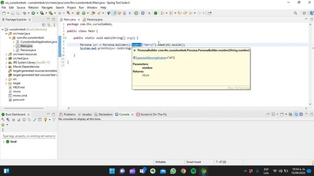Click the green Run button in toolbar

[33, 13]
